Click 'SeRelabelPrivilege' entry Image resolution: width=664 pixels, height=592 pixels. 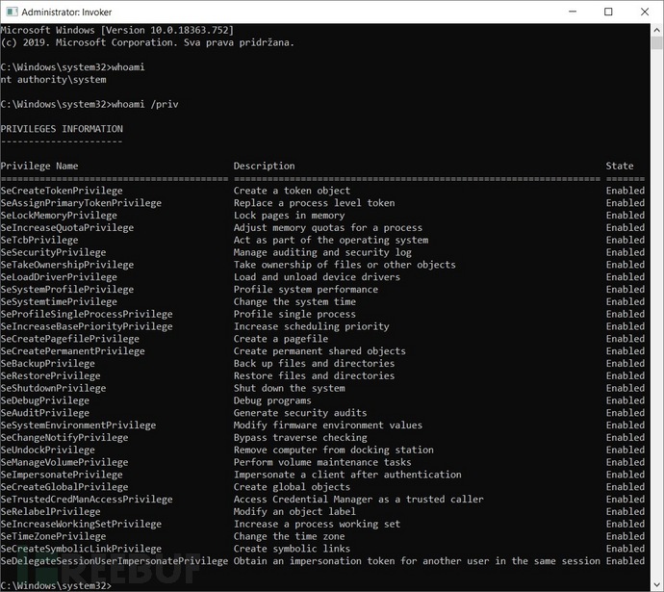click(x=50, y=511)
